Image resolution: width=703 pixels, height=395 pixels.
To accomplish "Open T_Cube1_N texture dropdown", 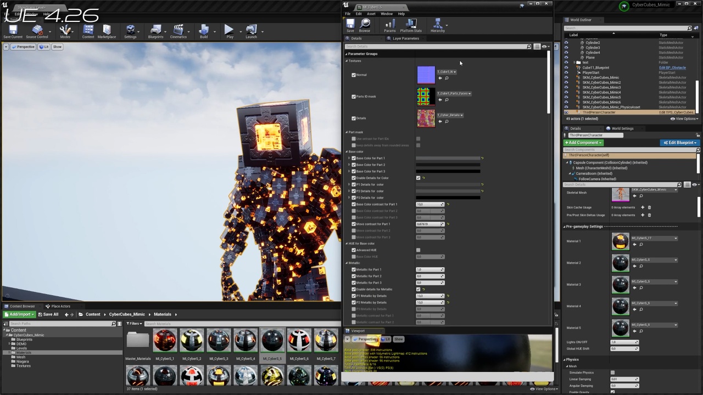I will coord(446,72).
